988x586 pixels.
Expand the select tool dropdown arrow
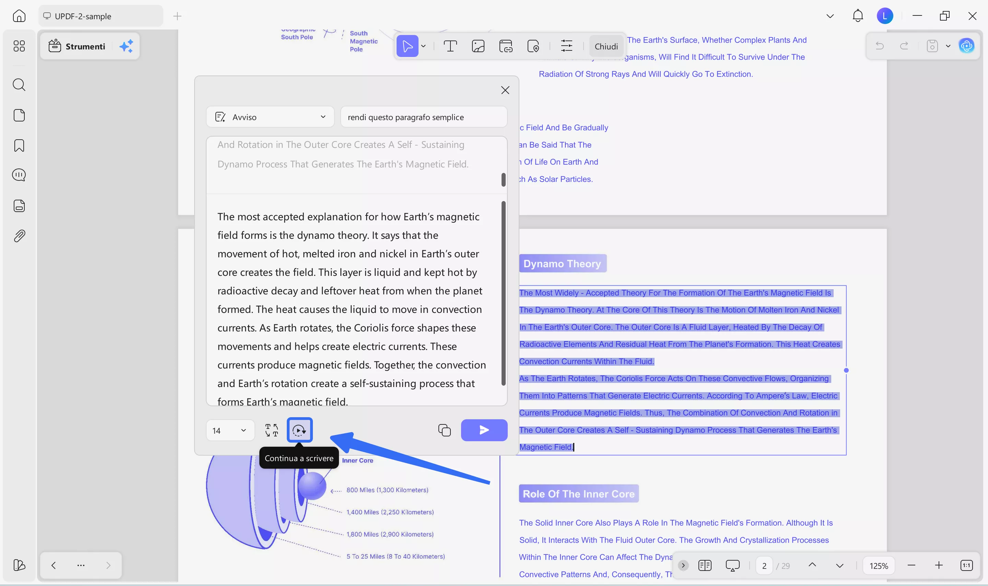tap(424, 46)
